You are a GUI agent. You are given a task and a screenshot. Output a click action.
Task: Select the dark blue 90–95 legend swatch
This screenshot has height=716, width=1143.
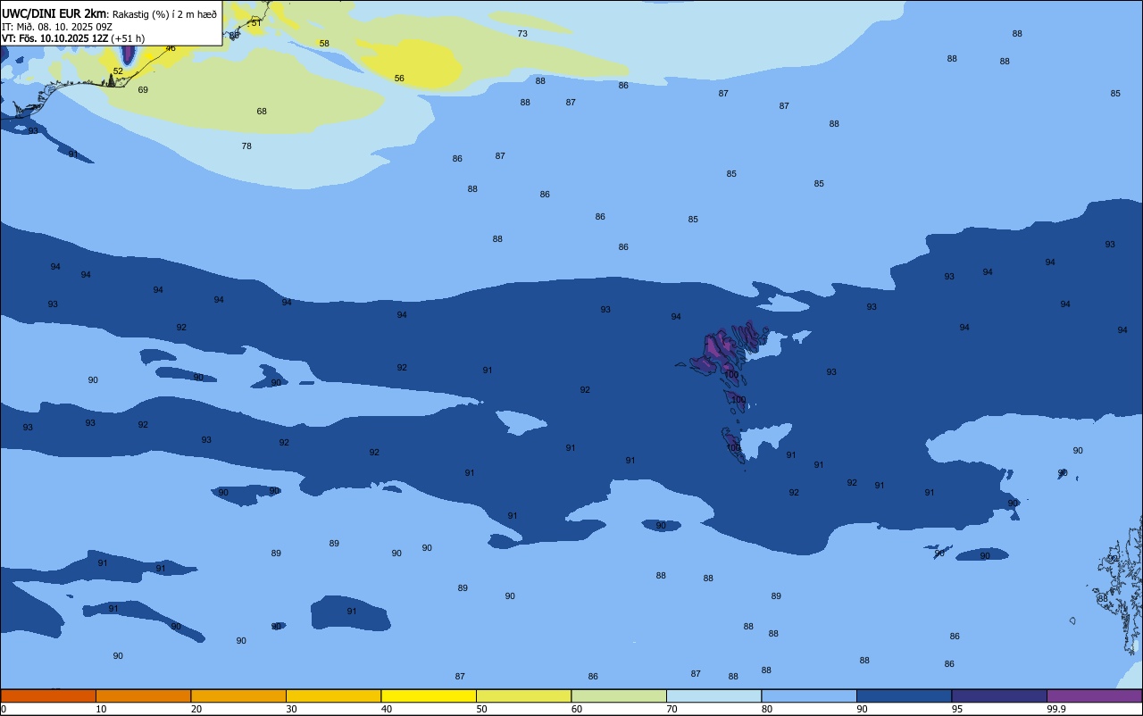click(904, 695)
